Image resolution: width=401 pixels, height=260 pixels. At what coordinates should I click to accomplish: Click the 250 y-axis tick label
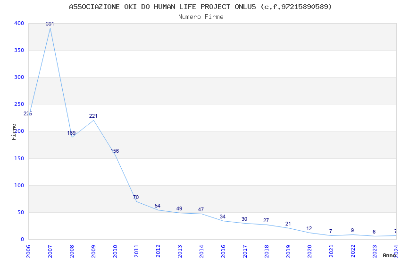[x=19, y=104]
